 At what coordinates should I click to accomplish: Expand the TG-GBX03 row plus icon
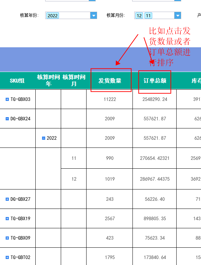[x=7, y=100]
